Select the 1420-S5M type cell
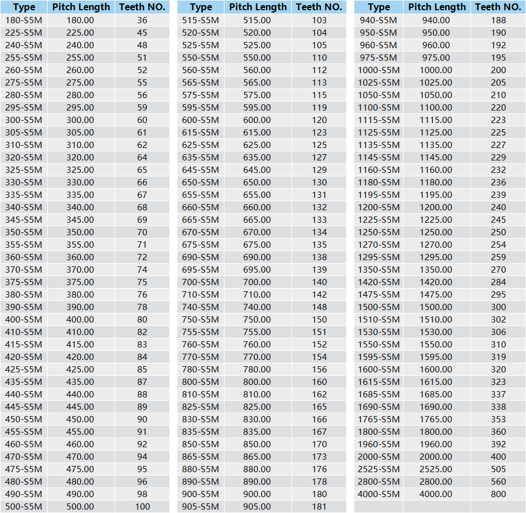526x513 pixels. tap(379, 282)
